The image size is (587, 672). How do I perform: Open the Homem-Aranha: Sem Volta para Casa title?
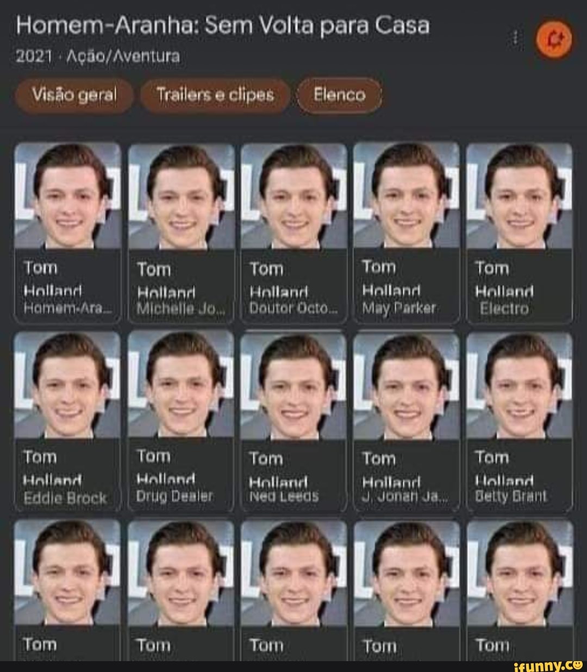(x=223, y=26)
